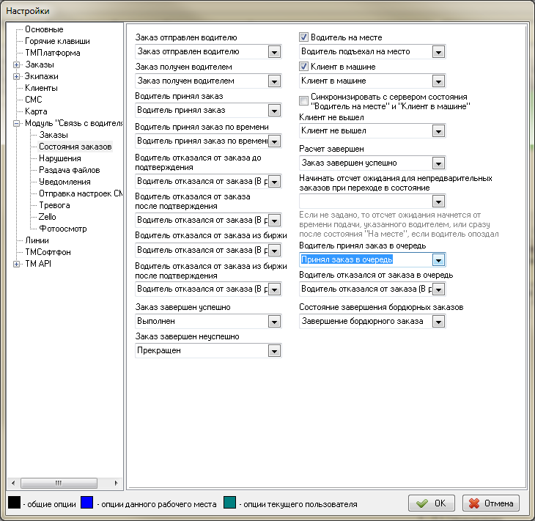Collapse the Модуль Связь с водителями node
Viewport: 535px width, 521px height.
(16, 124)
